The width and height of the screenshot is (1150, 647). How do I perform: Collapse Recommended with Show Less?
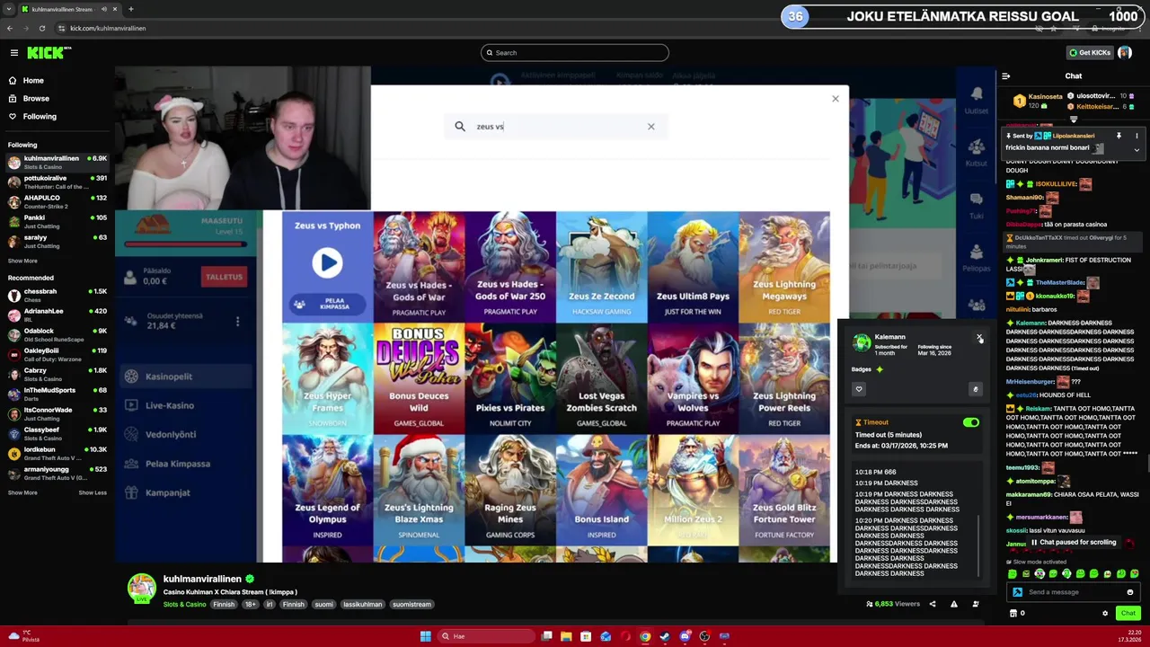(93, 492)
